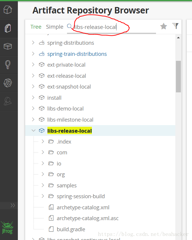
Task: Expand the samples folder
Action: click(43, 185)
